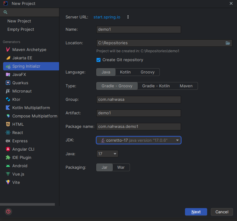Click the Name field containing demo1
This screenshot has height=221, width=237.
[139, 30]
